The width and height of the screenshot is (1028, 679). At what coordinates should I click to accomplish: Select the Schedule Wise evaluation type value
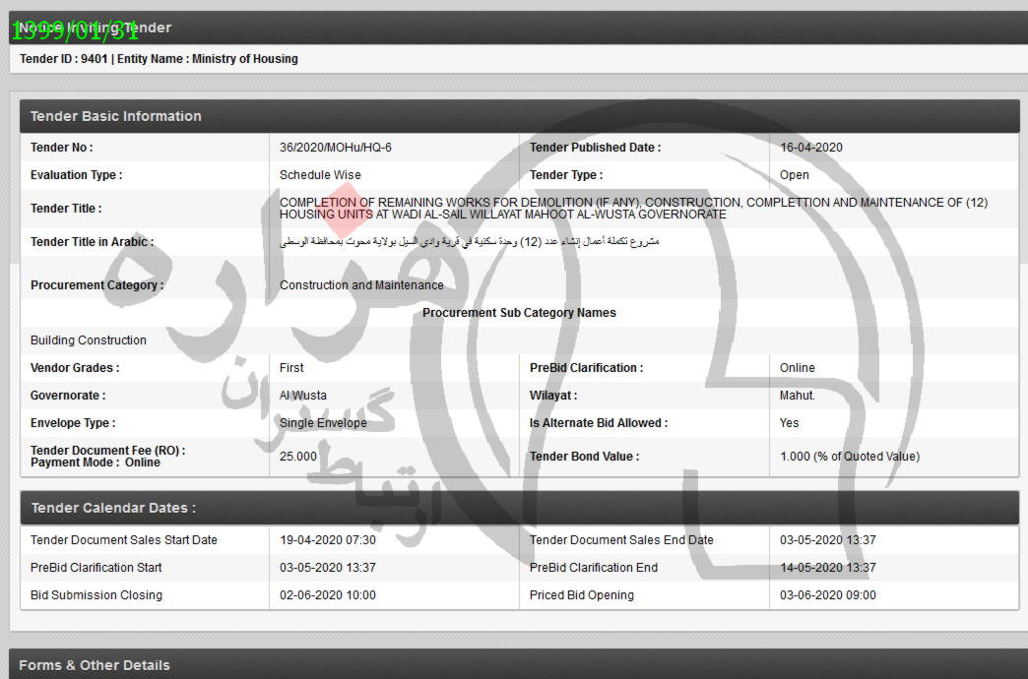pyautogui.click(x=320, y=175)
